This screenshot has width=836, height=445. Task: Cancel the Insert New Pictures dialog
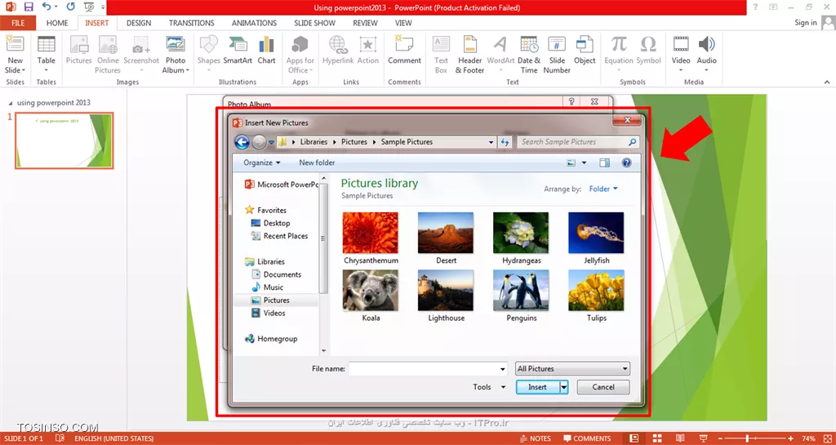[603, 387]
